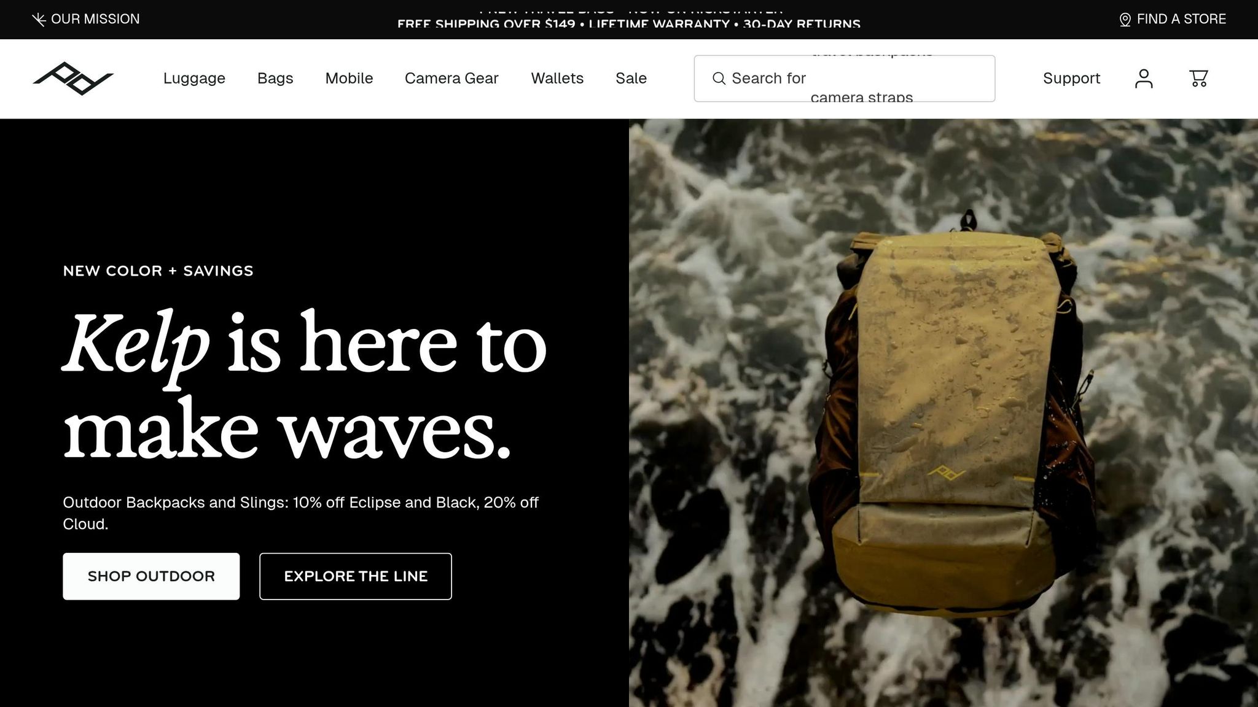Focus the Search for input field
The height and width of the screenshot is (707, 1258).
[x=845, y=79]
